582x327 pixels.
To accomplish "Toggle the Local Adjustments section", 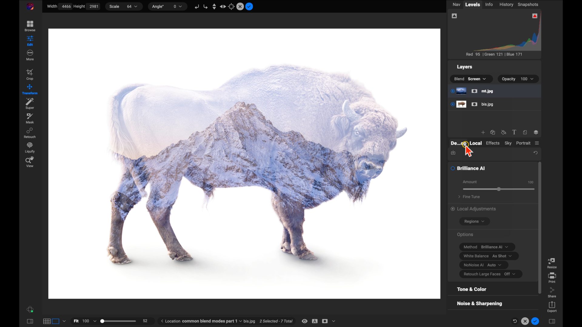I will pos(453,209).
